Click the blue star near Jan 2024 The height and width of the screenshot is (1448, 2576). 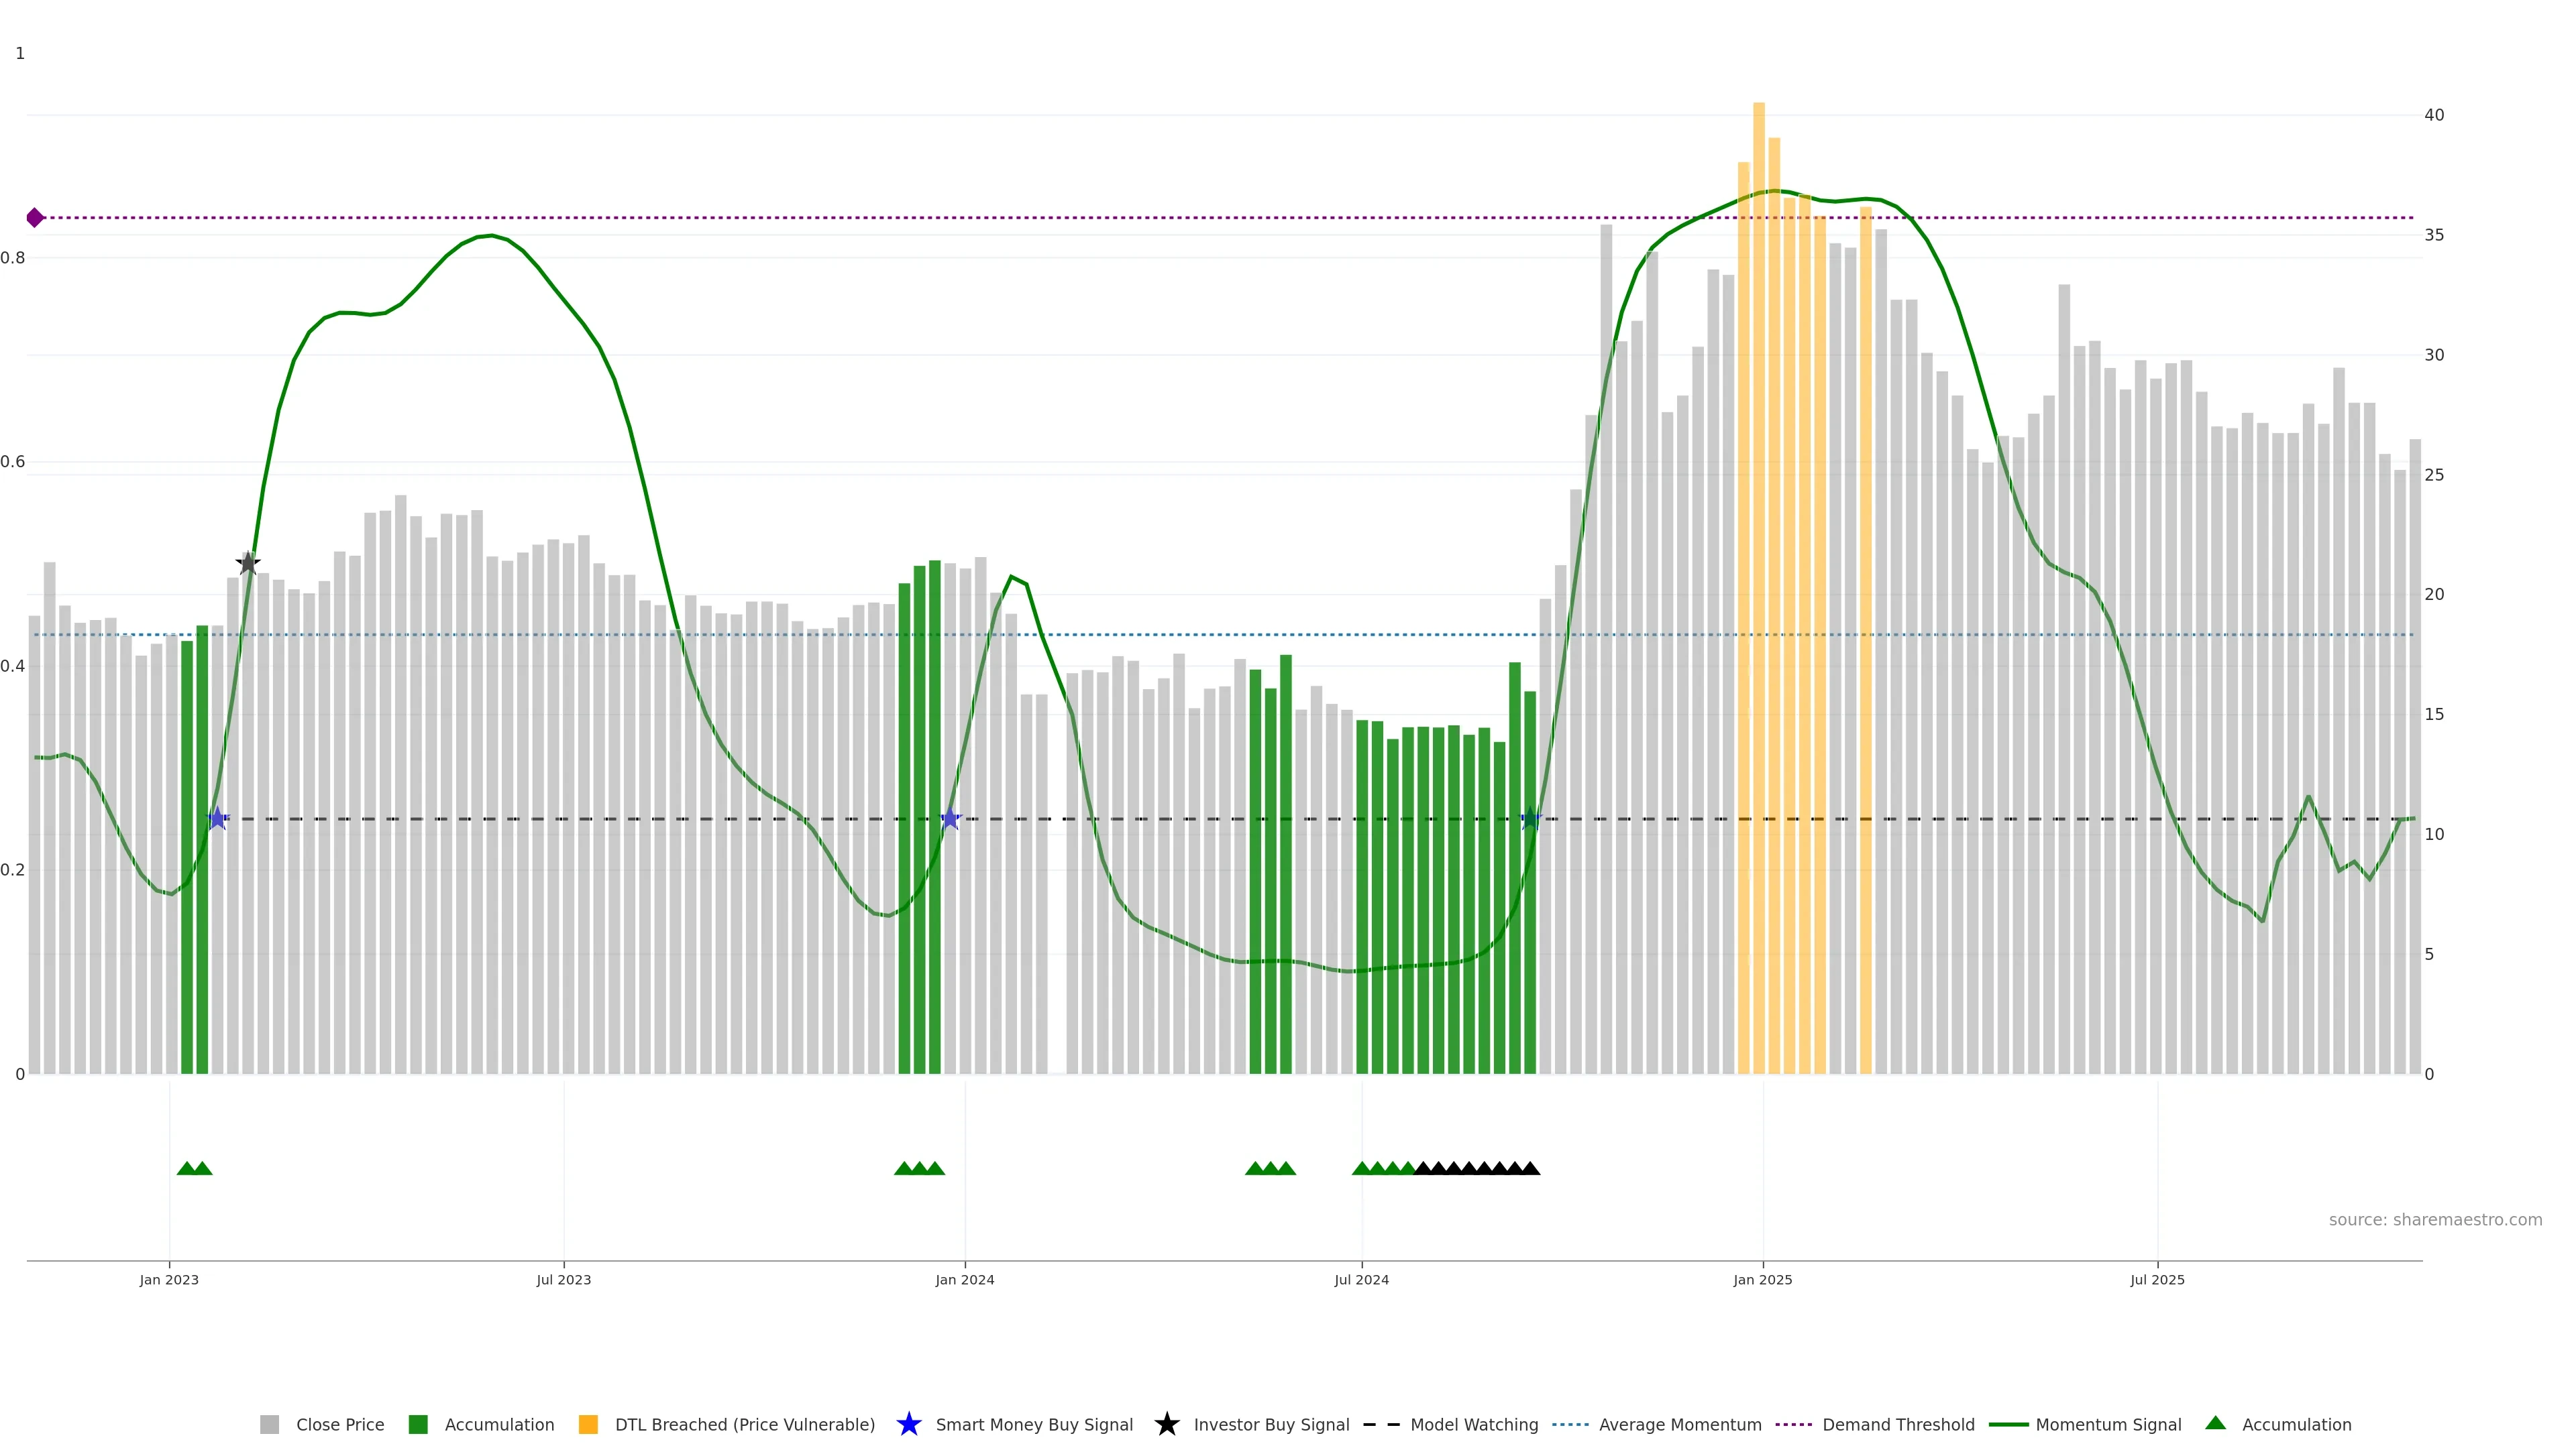(950, 819)
